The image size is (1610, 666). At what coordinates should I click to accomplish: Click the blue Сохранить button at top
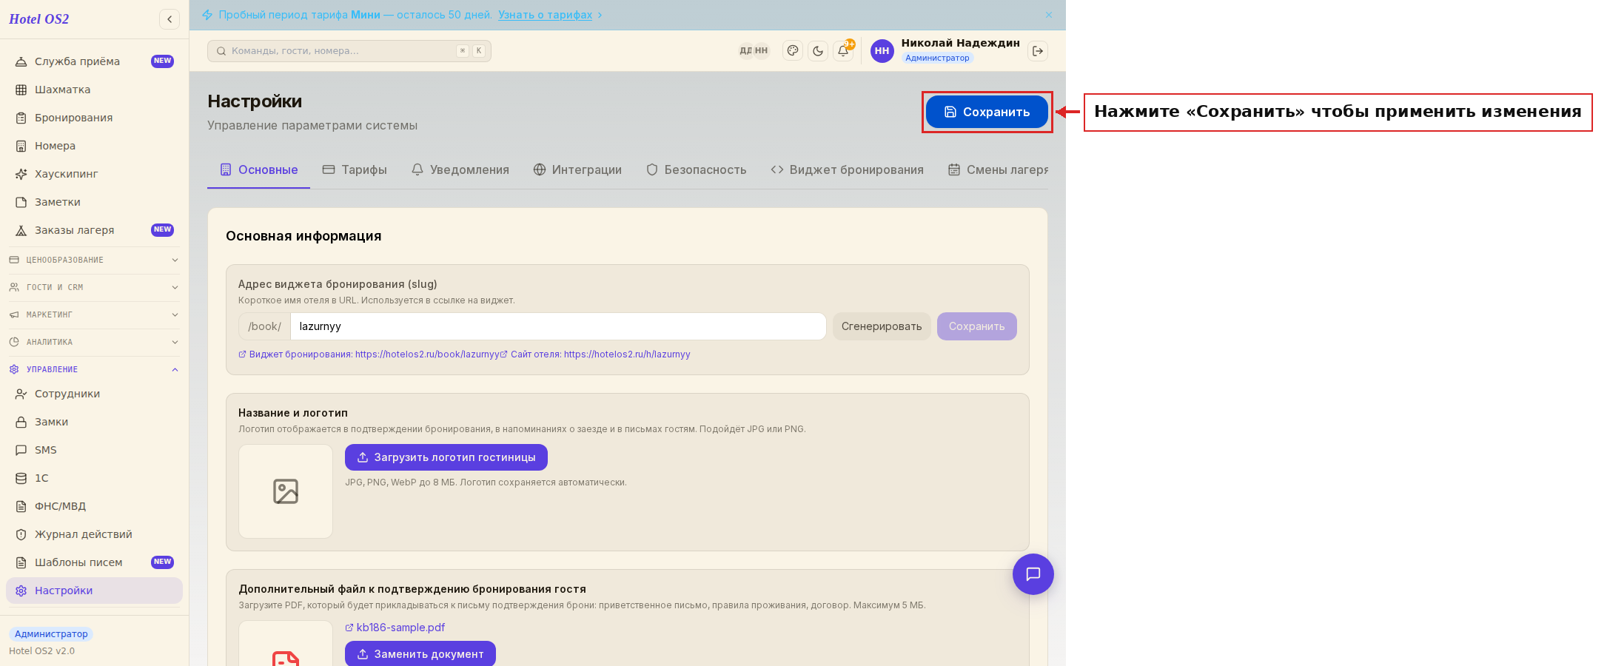(x=987, y=112)
